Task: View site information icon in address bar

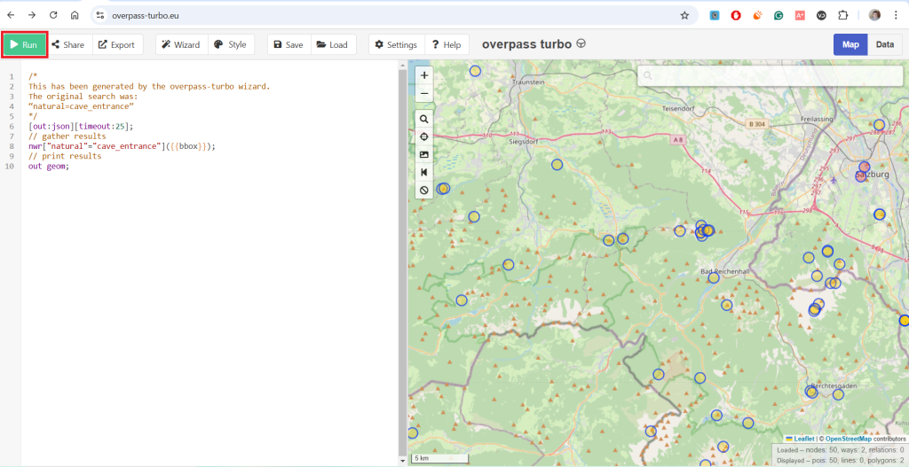Action: pos(100,16)
